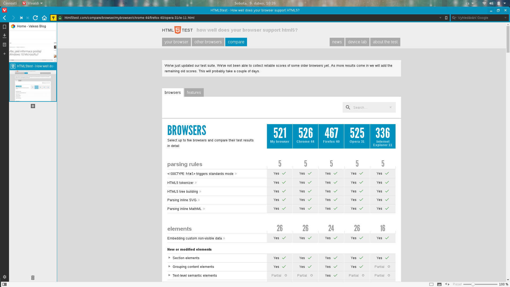Open the Downloads side panel
Screen dimensions: 510x287
pyautogui.click(x=5, y=36)
